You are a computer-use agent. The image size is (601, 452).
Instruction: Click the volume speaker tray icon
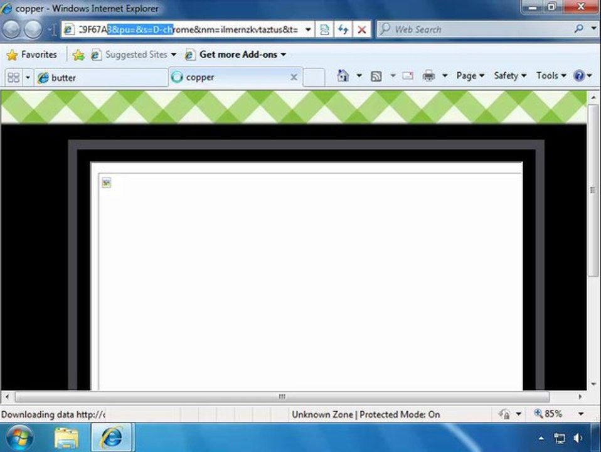(578, 438)
